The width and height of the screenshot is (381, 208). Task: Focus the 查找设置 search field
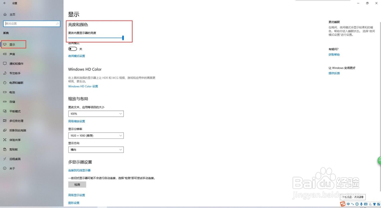(x=32, y=24)
